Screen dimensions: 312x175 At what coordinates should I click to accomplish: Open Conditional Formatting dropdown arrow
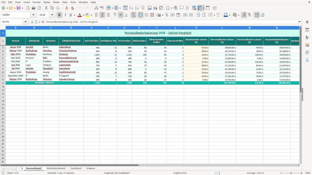[x=238, y=15]
